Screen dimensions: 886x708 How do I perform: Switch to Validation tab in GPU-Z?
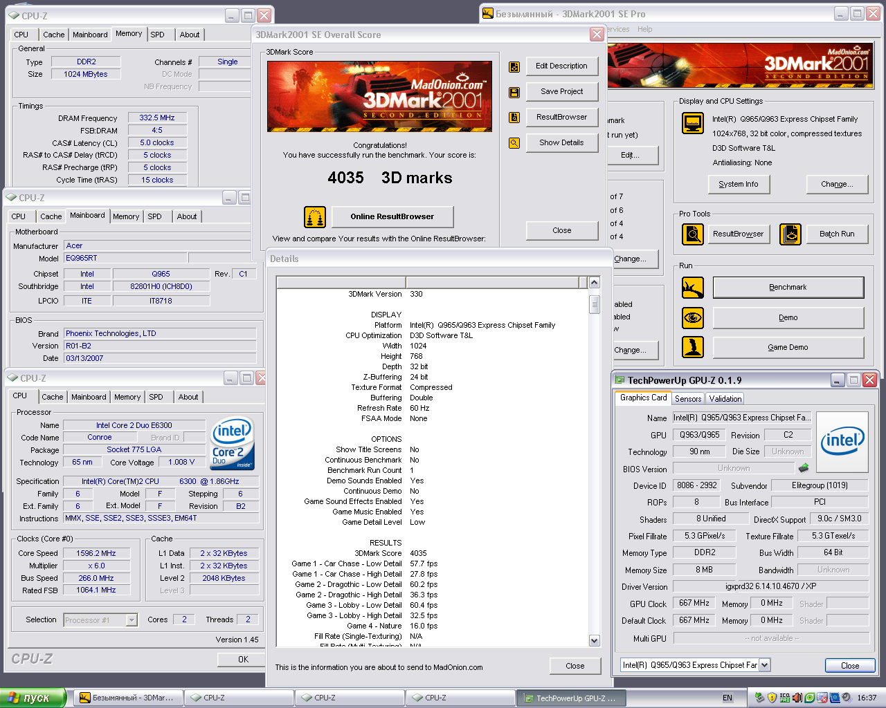[x=725, y=399]
